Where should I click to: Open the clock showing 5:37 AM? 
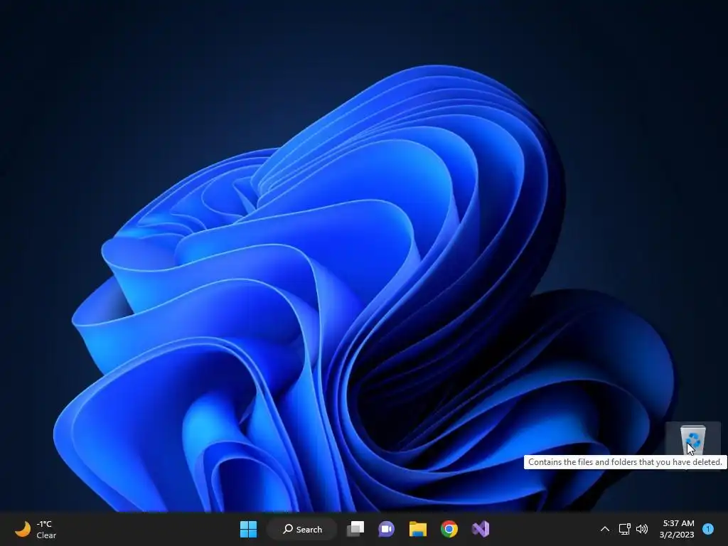tap(677, 529)
